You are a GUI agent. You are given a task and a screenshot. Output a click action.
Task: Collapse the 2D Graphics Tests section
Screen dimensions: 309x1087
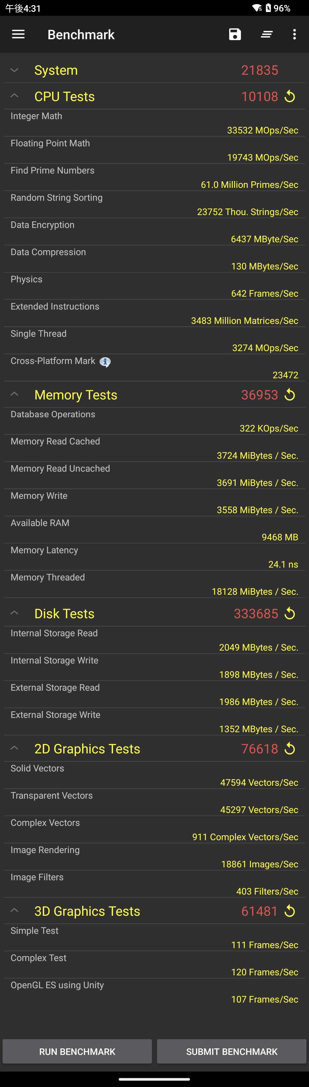[x=14, y=748]
